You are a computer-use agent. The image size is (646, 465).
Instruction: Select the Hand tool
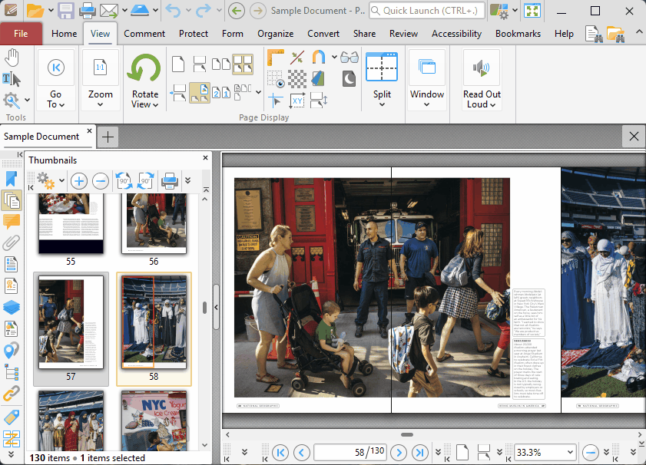click(12, 58)
